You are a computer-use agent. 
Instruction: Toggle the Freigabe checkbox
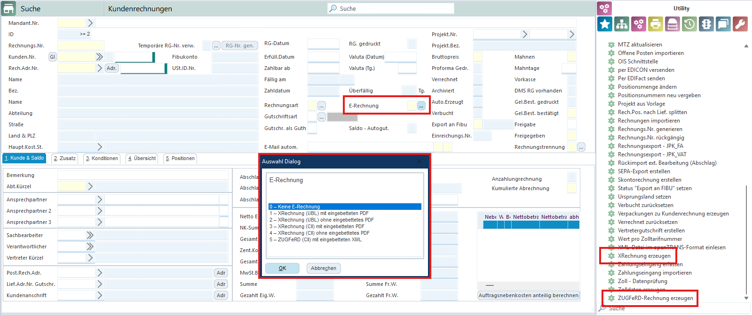[x=571, y=124]
